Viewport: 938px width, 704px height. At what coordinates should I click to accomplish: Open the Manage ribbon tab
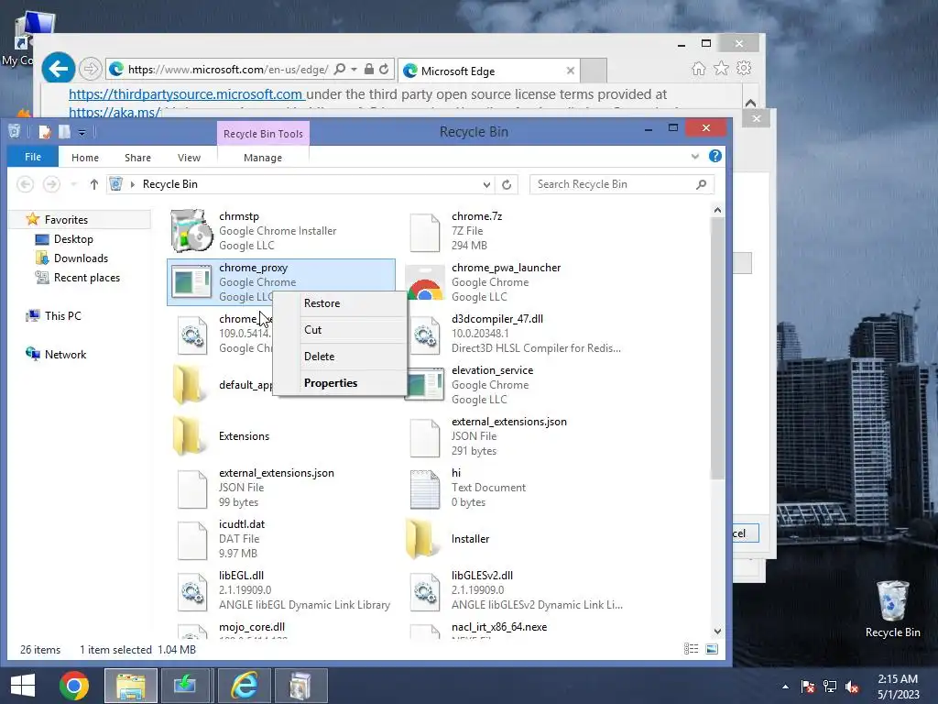pyautogui.click(x=263, y=158)
